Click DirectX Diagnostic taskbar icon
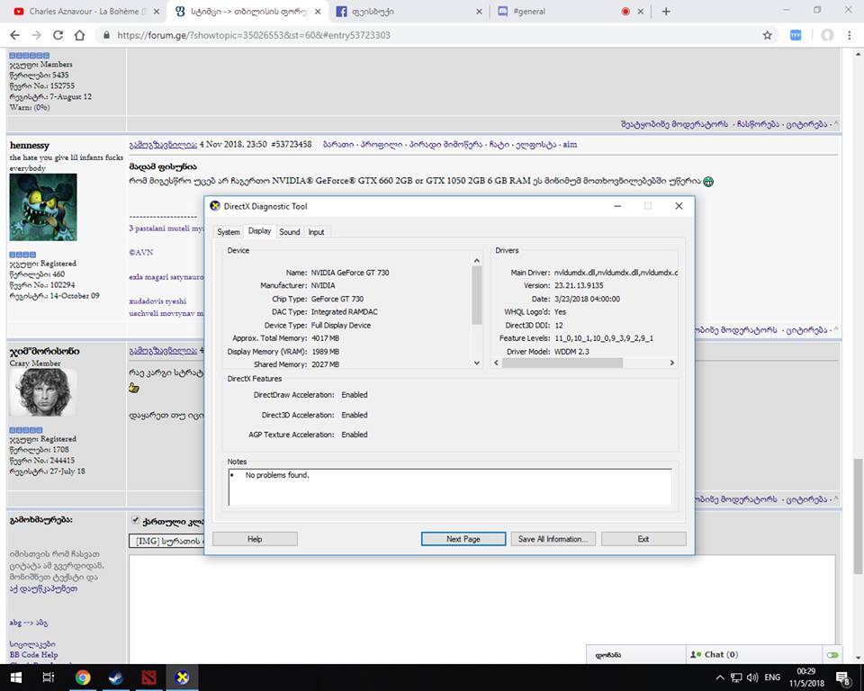 pos(182,678)
